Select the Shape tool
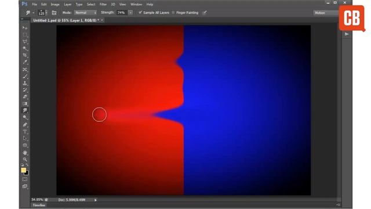 [25, 145]
